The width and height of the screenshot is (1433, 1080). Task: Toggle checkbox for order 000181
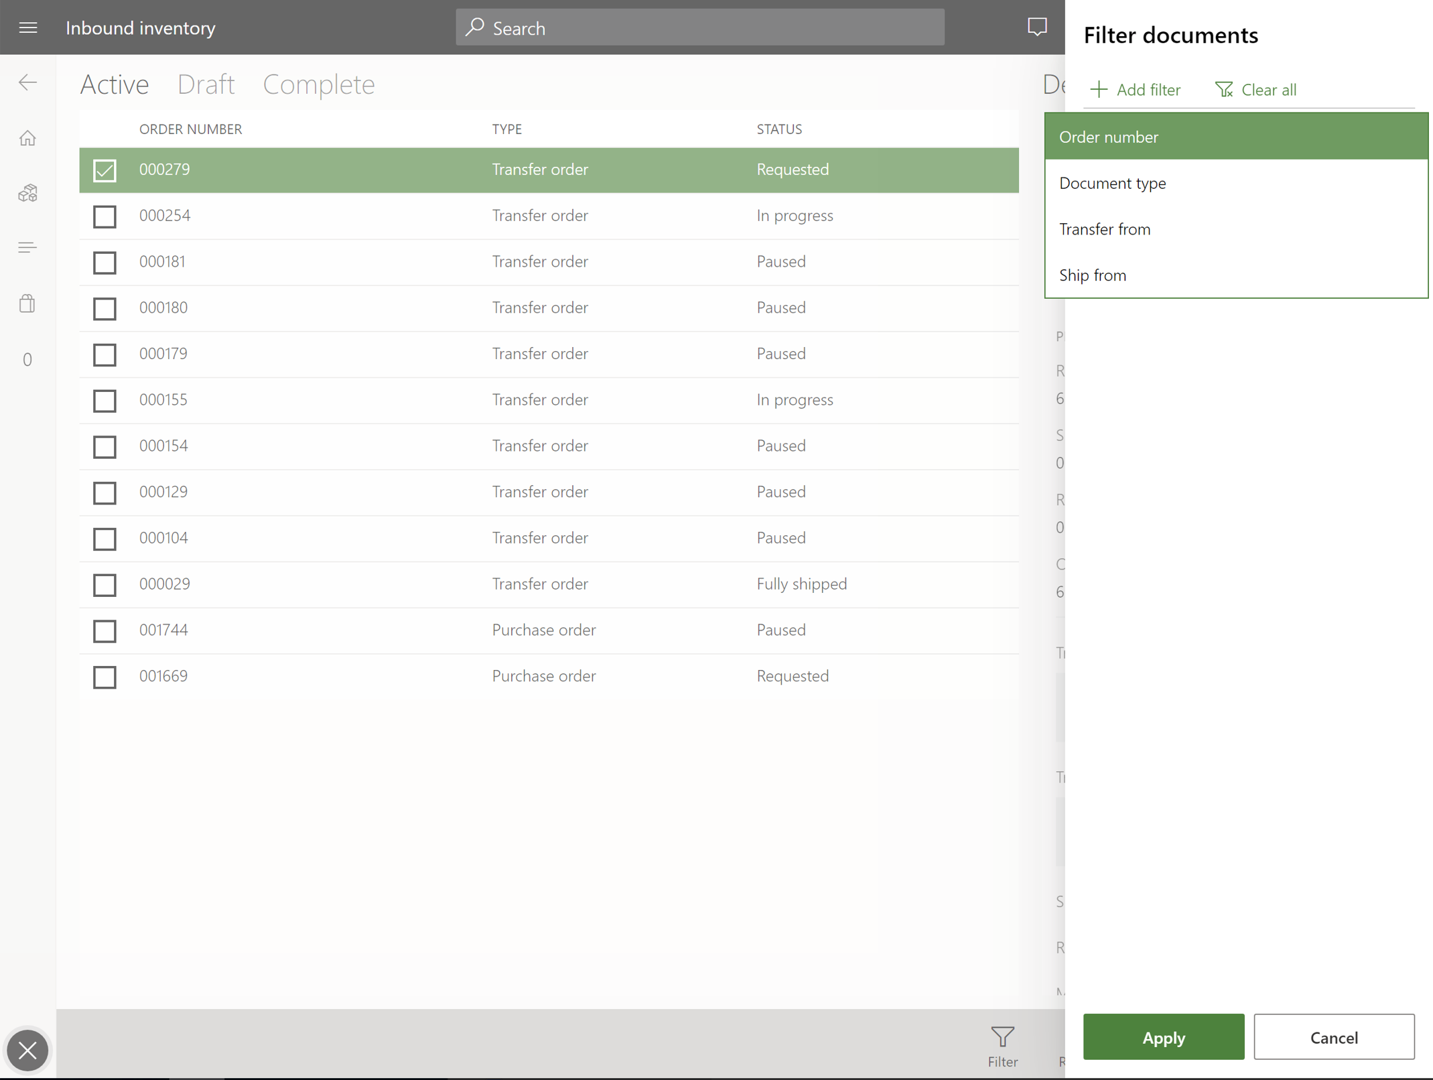point(105,262)
